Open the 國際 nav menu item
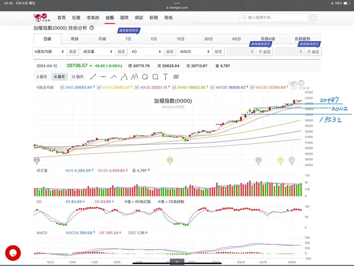Screen dimensions: 354x266 [124, 18]
